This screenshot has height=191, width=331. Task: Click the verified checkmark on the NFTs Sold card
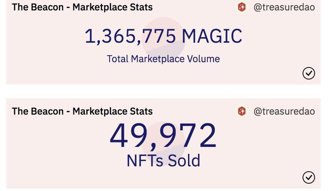click(308, 177)
